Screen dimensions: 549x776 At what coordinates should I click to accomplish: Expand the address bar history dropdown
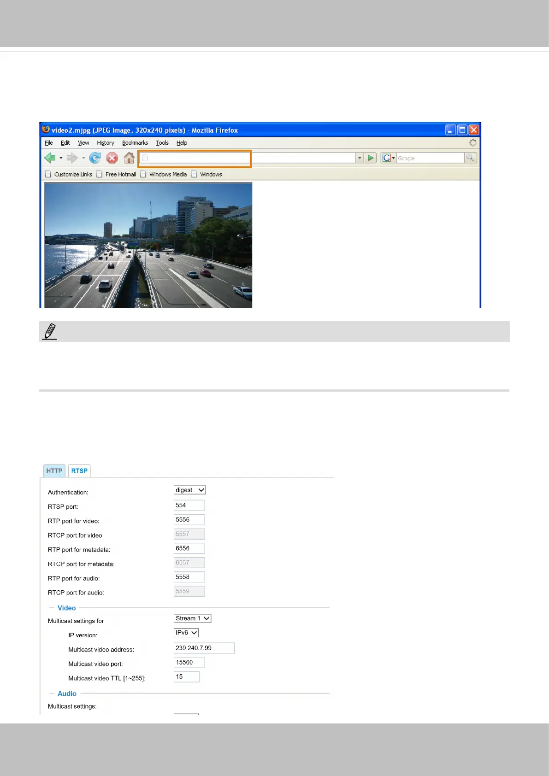click(x=360, y=158)
